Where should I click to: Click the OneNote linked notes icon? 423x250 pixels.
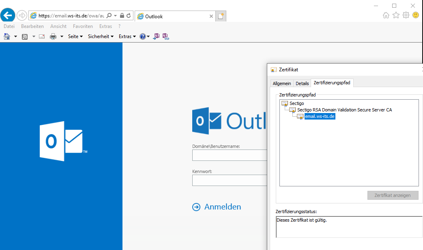pyautogui.click(x=165, y=36)
